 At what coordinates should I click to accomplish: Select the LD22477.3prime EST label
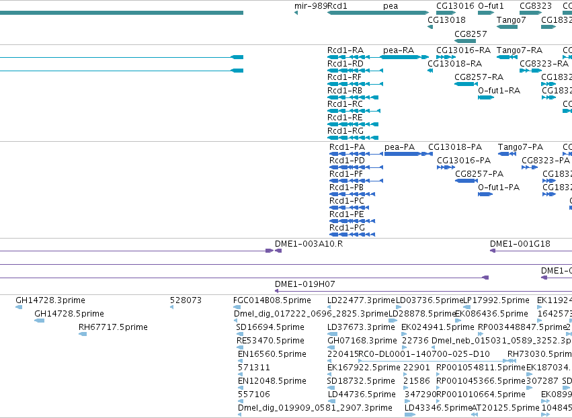click(362, 300)
